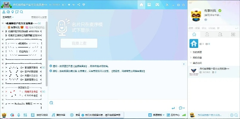
Task: Click the shield security icon in title bar
Action: coord(84,5)
